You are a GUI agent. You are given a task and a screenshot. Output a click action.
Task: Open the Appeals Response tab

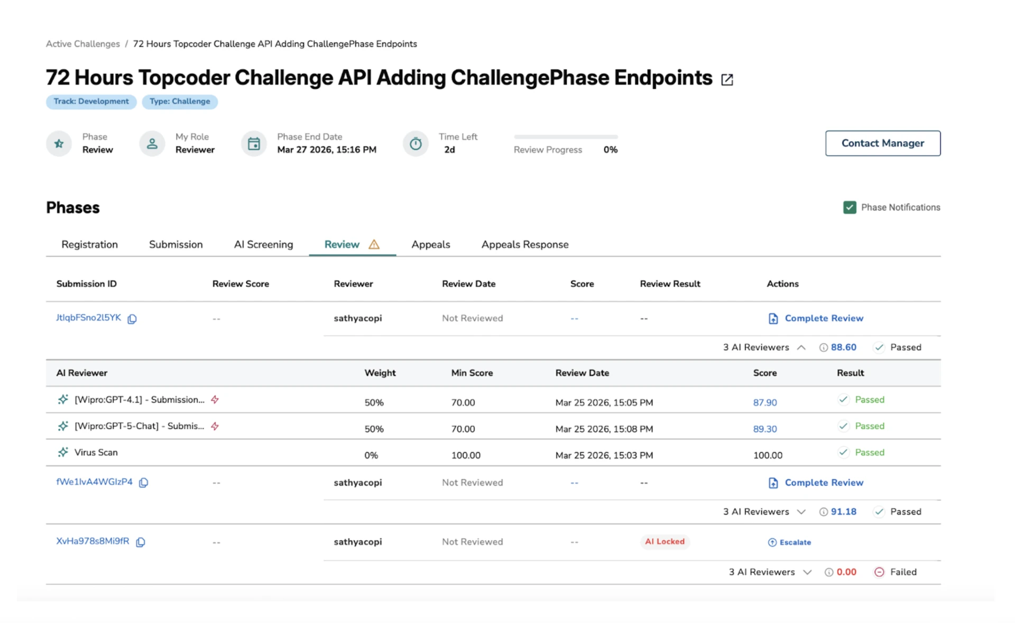(x=524, y=244)
